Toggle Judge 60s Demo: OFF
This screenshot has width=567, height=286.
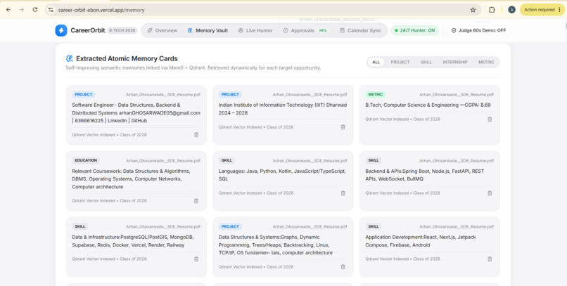tap(478, 31)
